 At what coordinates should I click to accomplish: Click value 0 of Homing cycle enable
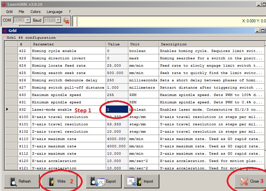(x=117, y=51)
